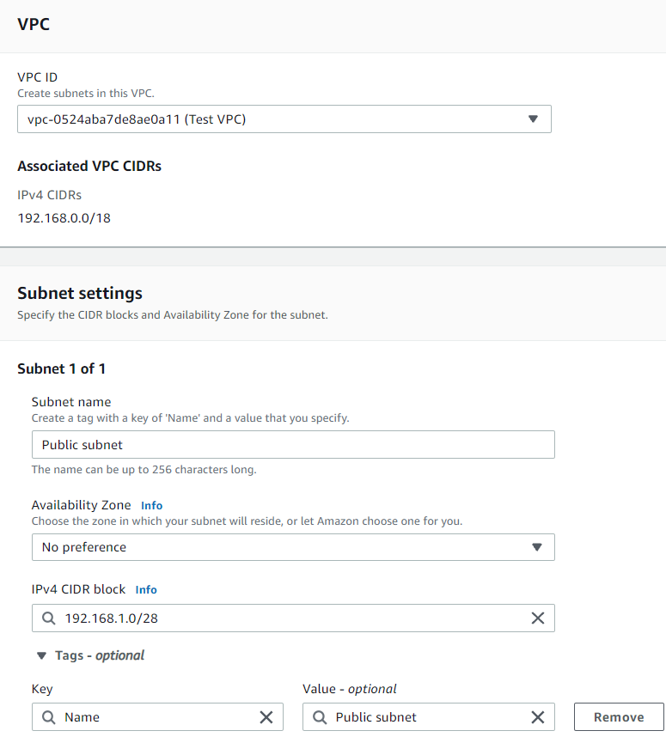Click the search icon in the Value field
666x737 pixels.
320,716
